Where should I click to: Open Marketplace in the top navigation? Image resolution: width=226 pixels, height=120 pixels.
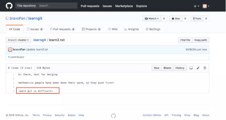(124, 6)
